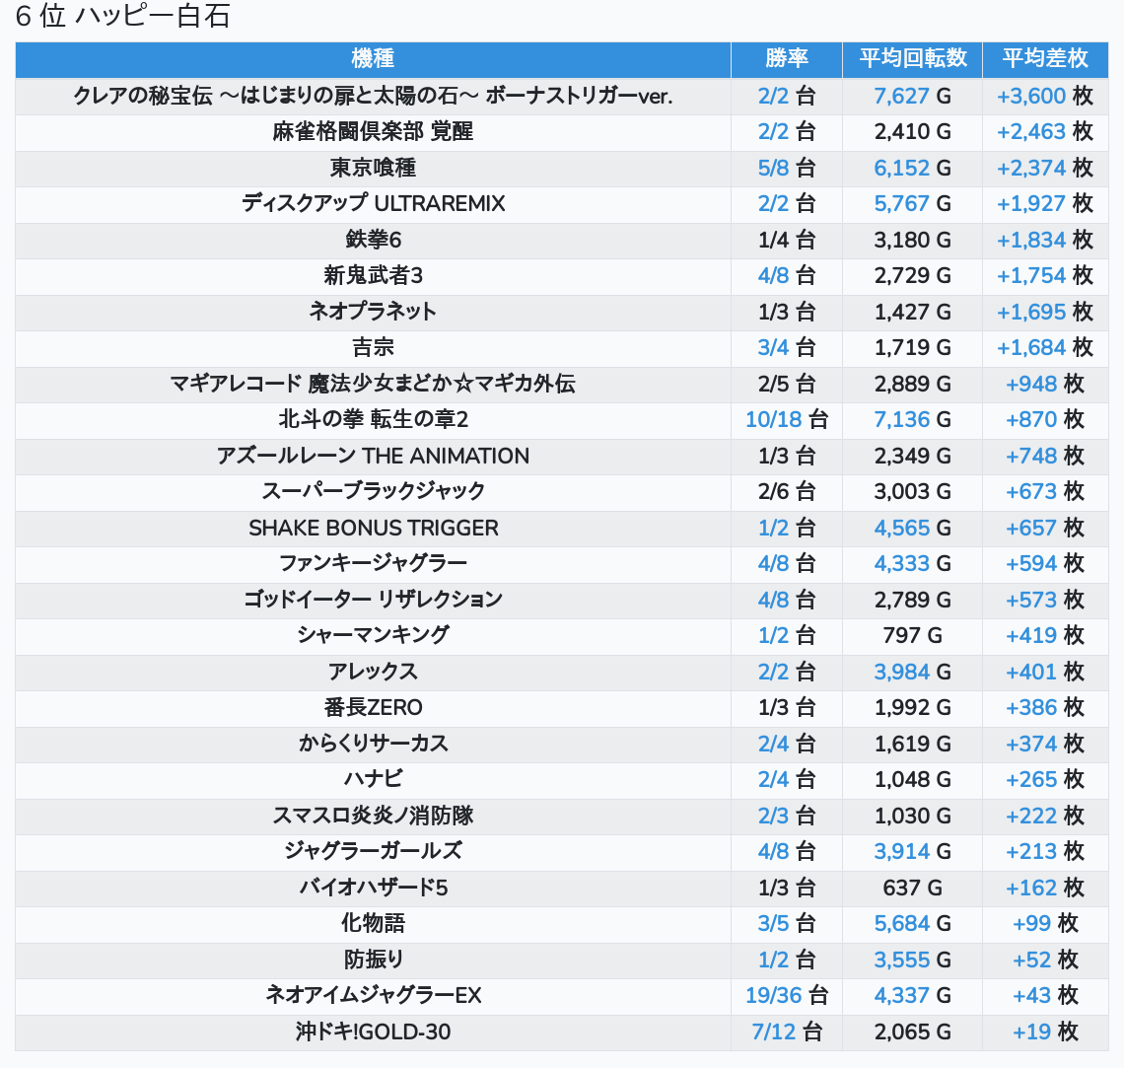Open クレアの秘宝伝 machine name row
The image size is (1124, 1068).
point(373,97)
